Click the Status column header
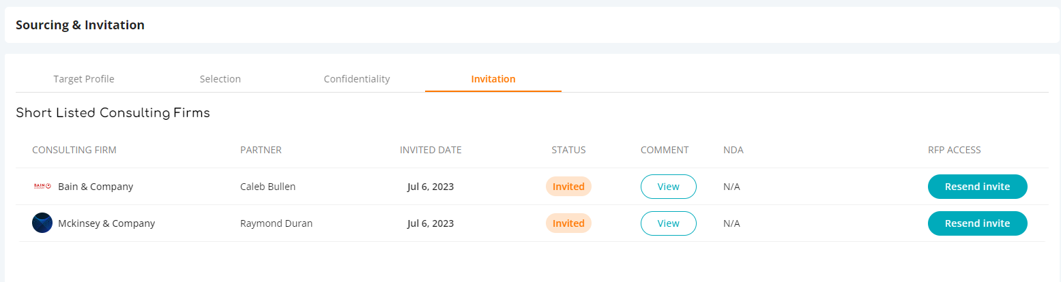Image resolution: width=1061 pixels, height=282 pixels. point(568,150)
